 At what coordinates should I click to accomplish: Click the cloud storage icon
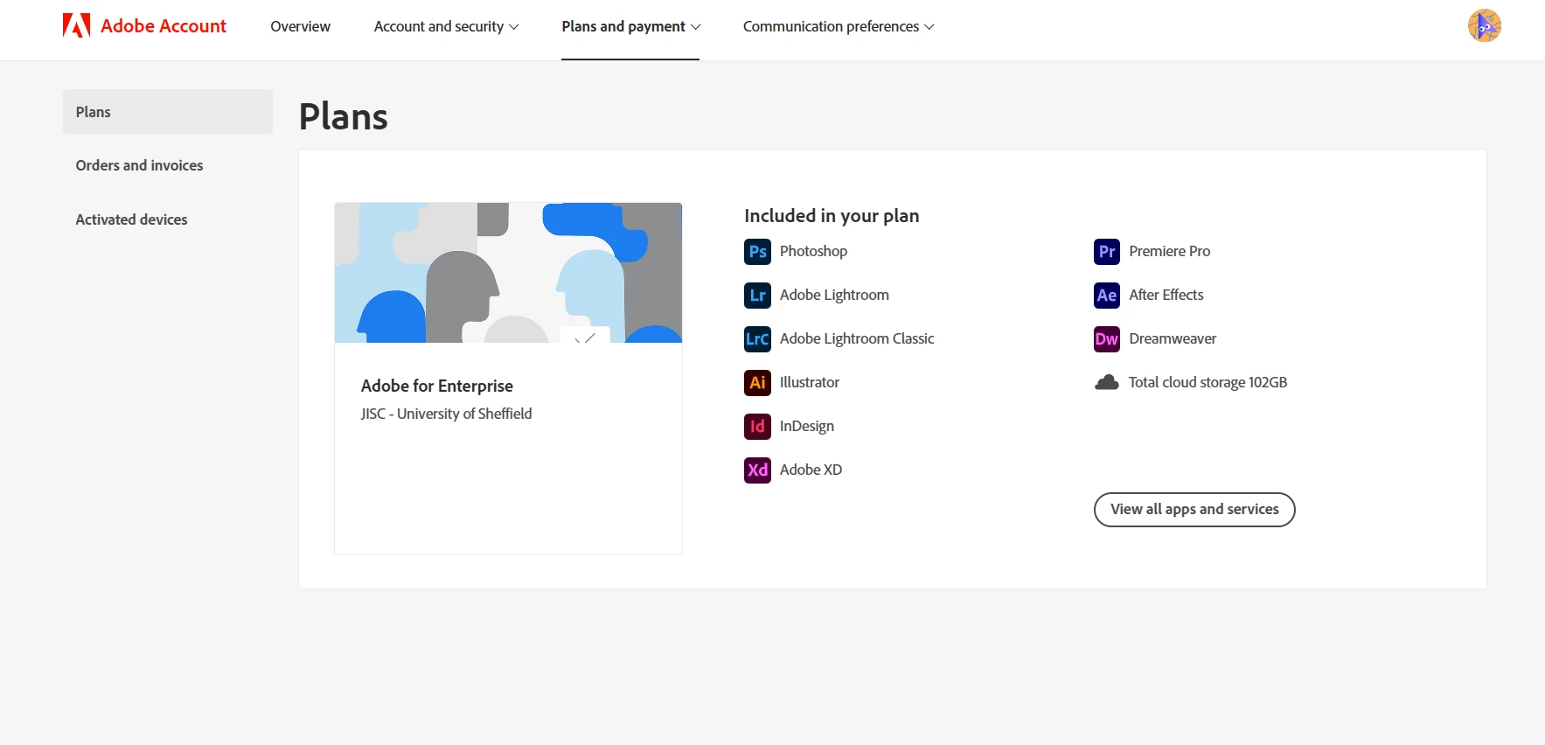click(x=1107, y=382)
